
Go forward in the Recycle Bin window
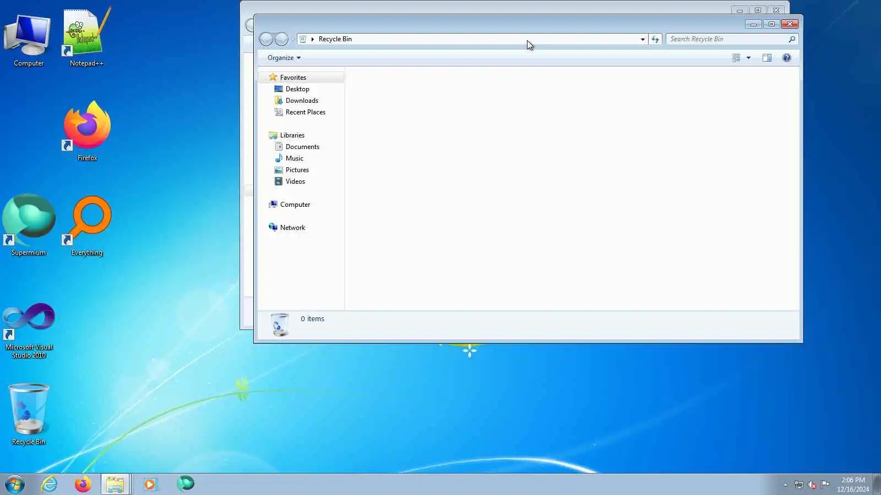coord(281,39)
